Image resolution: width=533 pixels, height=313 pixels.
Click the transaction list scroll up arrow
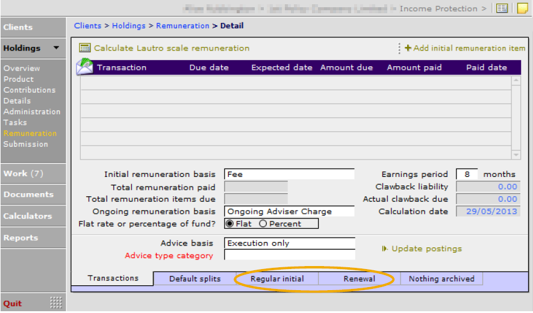[x=516, y=81]
